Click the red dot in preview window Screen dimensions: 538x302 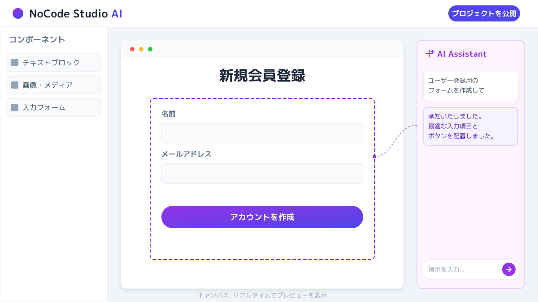[132, 49]
